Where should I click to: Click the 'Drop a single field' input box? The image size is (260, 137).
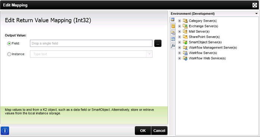point(91,43)
